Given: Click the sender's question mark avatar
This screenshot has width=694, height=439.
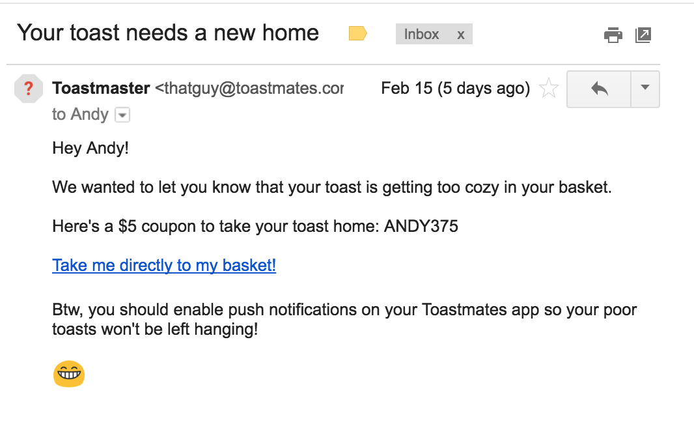Looking at the screenshot, I should (x=28, y=89).
